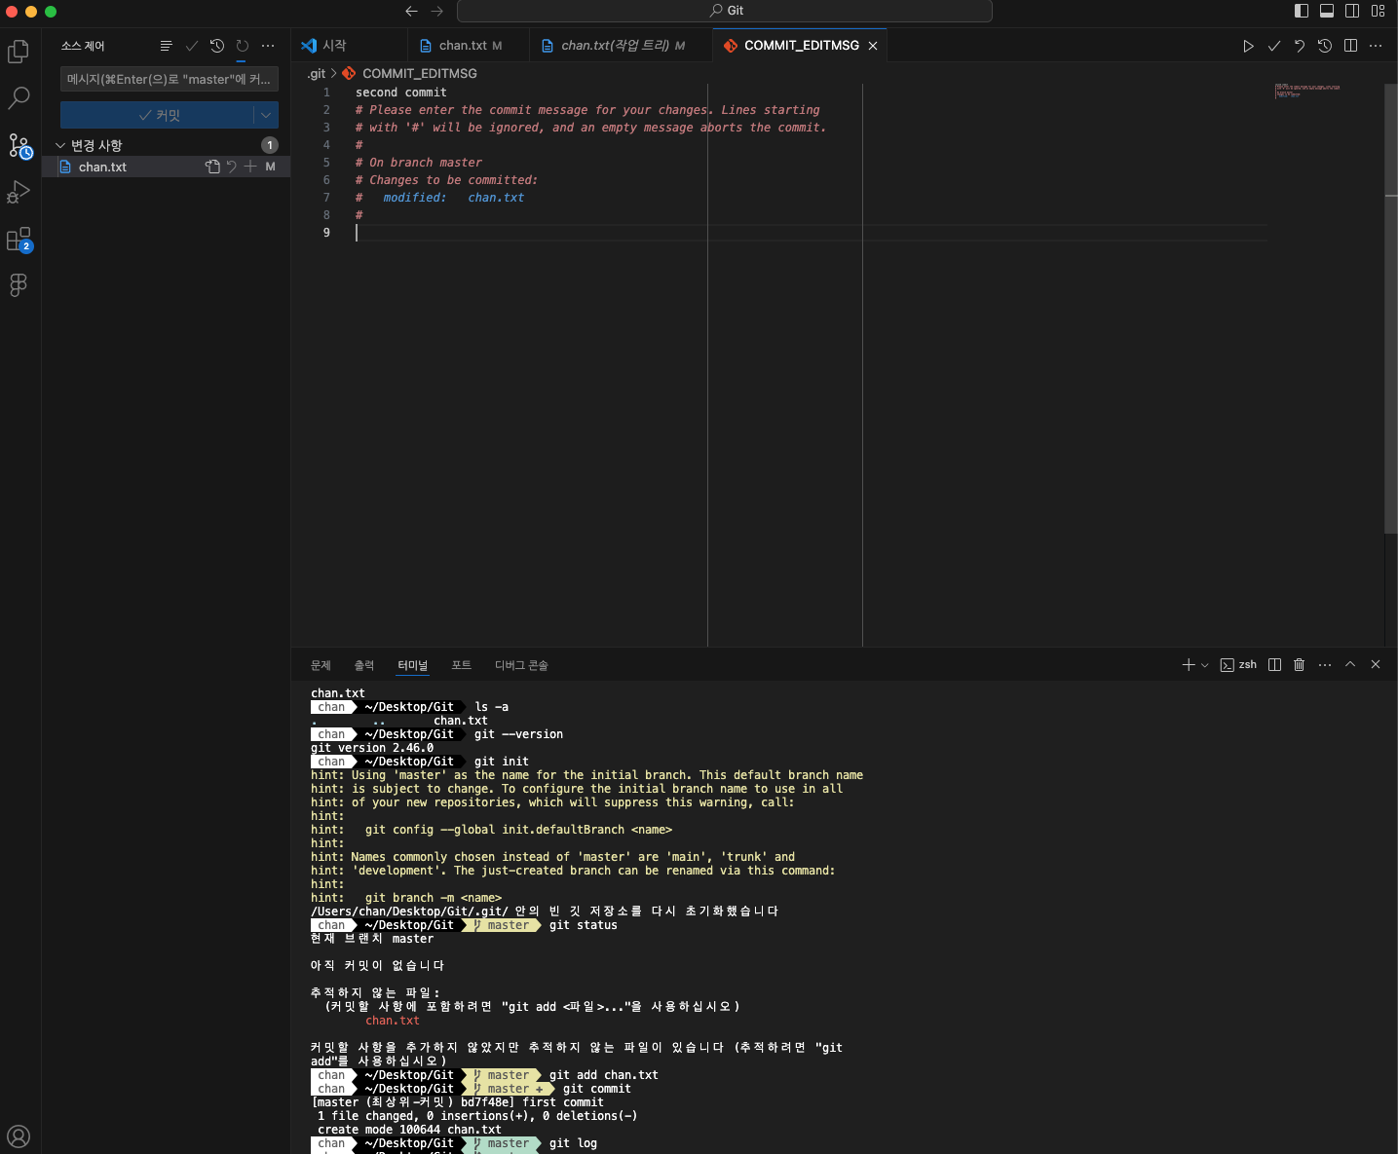Open the Search view in the activity bar

click(x=19, y=98)
